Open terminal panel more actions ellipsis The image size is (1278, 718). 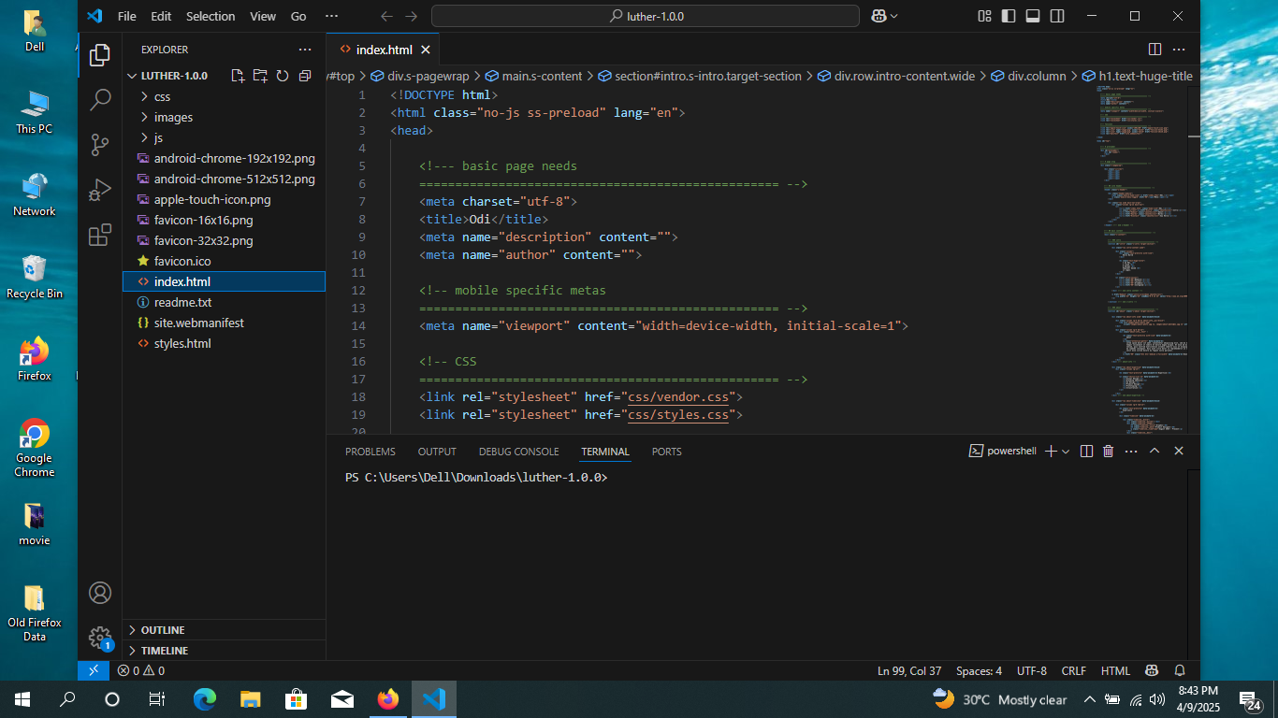[1131, 451]
